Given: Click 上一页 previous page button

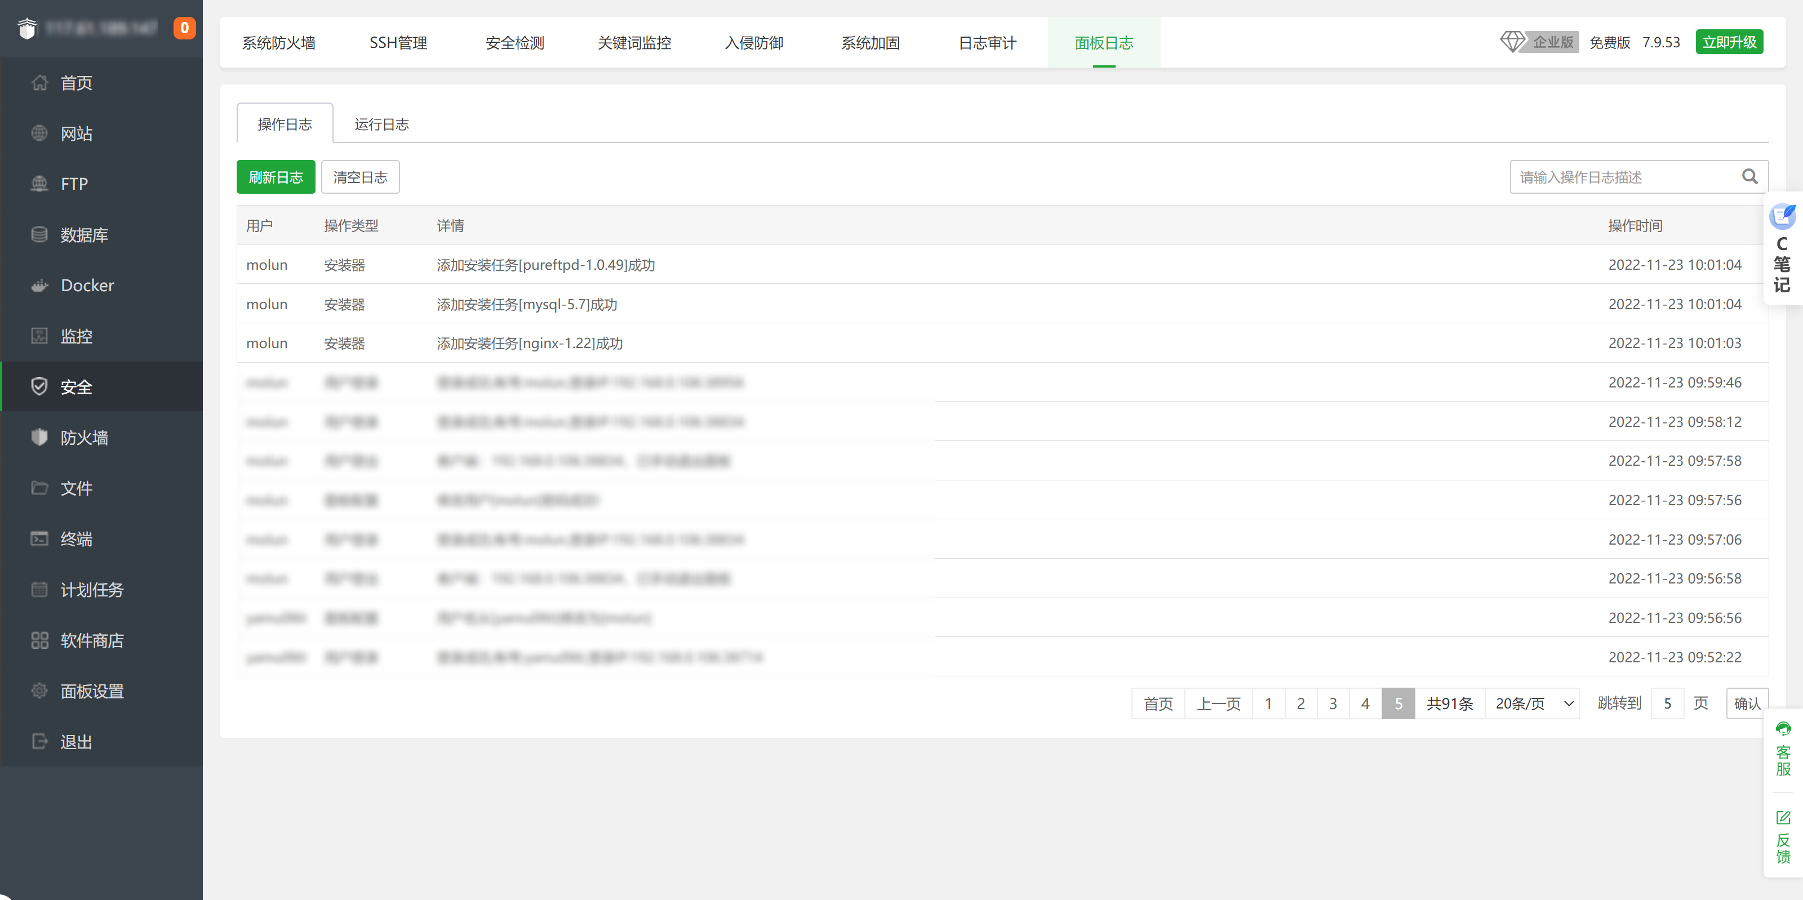Looking at the screenshot, I should click(1219, 703).
